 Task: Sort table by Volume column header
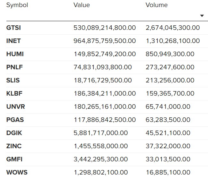[156, 5]
